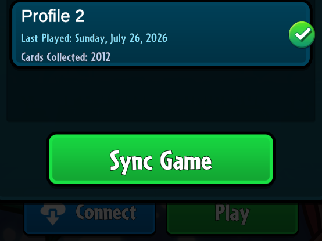The image size is (322, 241).
Task: Click the number 2012 in Cards Collected
Action: pos(101,57)
